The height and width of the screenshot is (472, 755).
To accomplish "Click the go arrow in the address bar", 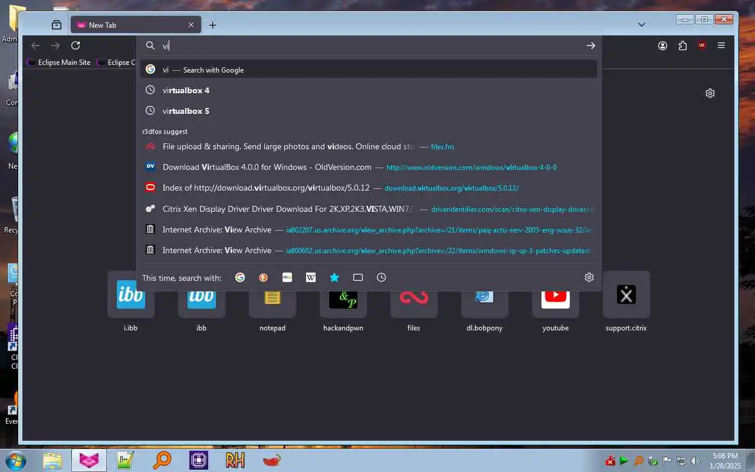I will point(590,45).
